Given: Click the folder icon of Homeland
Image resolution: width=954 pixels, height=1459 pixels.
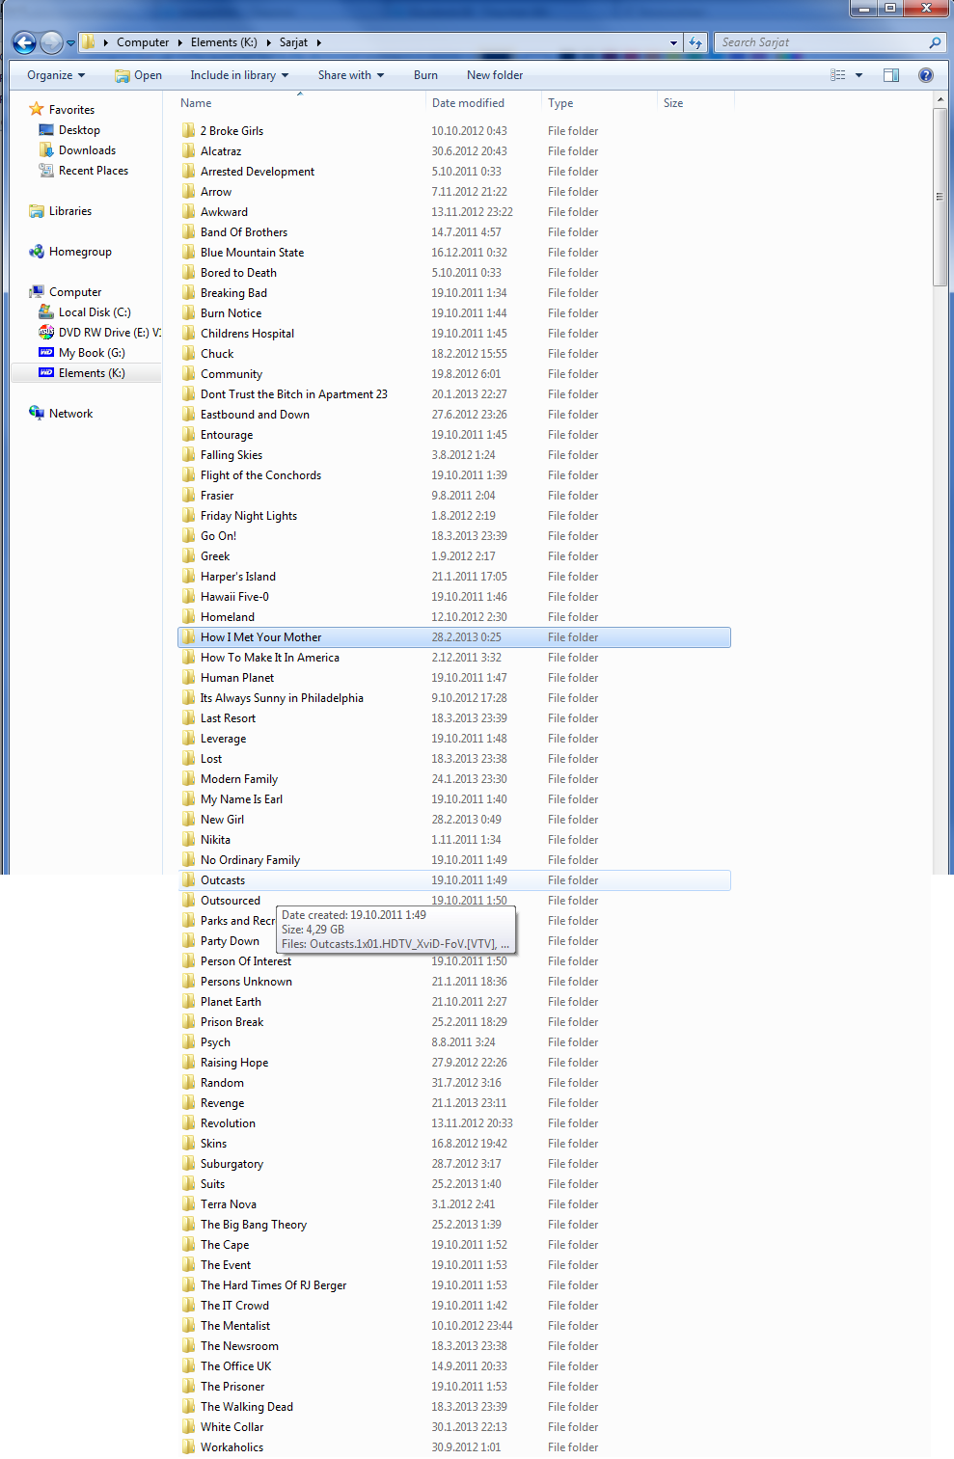Looking at the screenshot, I should coord(189,616).
